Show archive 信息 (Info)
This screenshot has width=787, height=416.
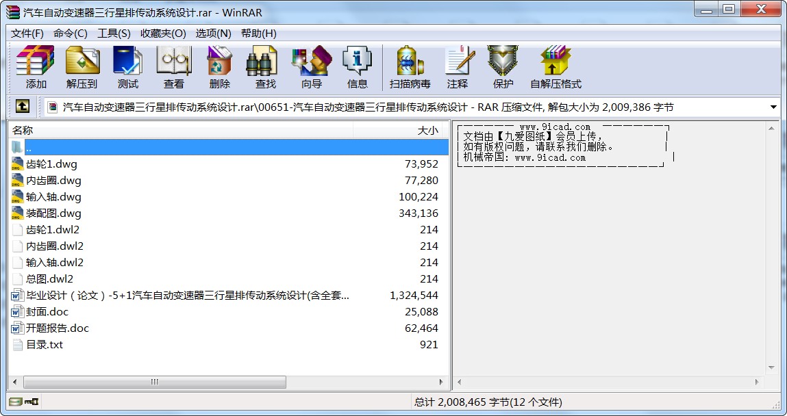click(x=357, y=67)
